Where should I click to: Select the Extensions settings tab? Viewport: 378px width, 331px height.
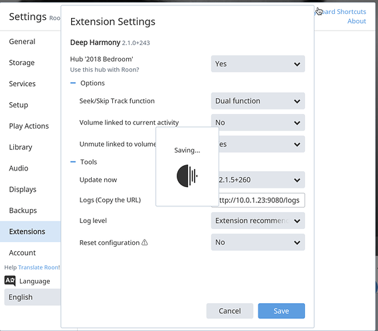point(31,232)
